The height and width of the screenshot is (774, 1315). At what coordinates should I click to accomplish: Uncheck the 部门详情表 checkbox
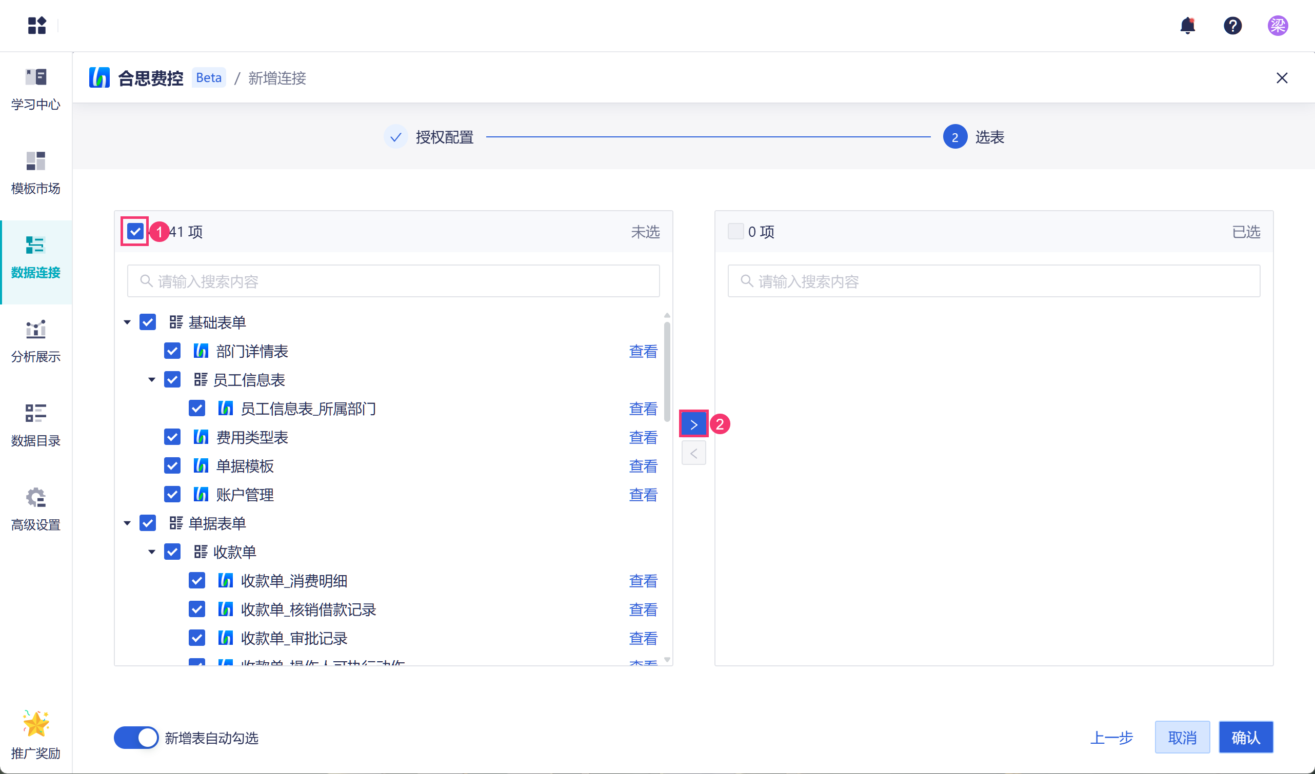172,351
